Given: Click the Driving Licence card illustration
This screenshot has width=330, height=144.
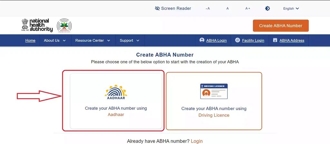Looking at the screenshot, I should pos(214,91).
